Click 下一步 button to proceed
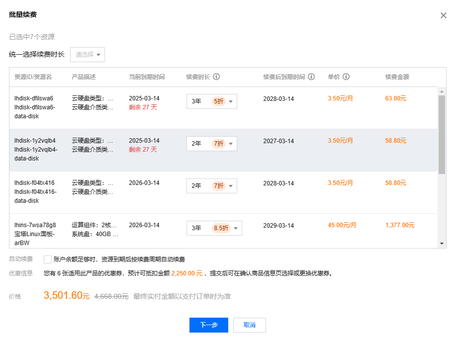 click(x=208, y=325)
